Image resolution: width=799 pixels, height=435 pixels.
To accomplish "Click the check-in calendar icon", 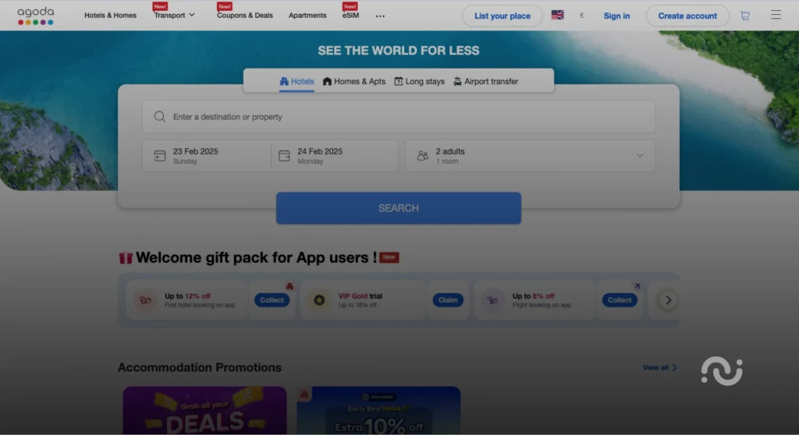I will pos(159,156).
